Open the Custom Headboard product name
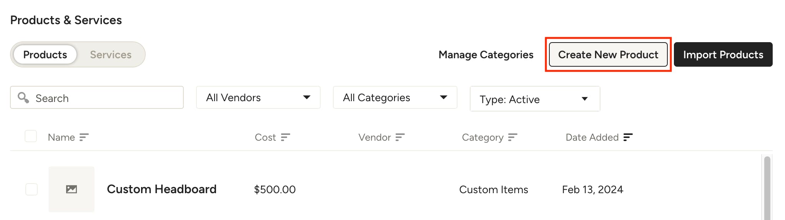Screen dimensions: 785x220 [x=162, y=189]
